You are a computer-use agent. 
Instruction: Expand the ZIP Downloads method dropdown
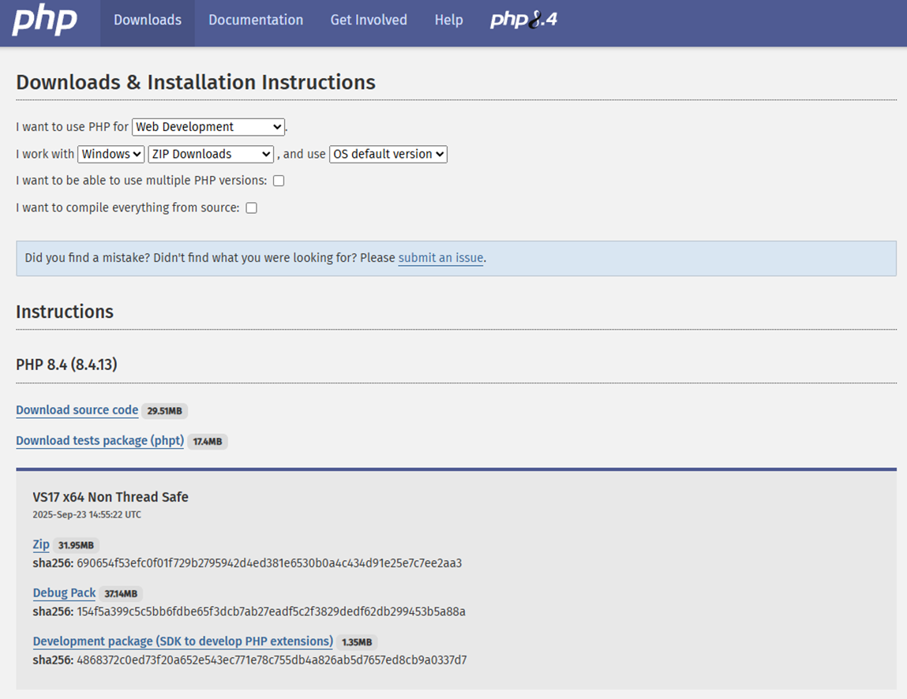click(x=211, y=155)
